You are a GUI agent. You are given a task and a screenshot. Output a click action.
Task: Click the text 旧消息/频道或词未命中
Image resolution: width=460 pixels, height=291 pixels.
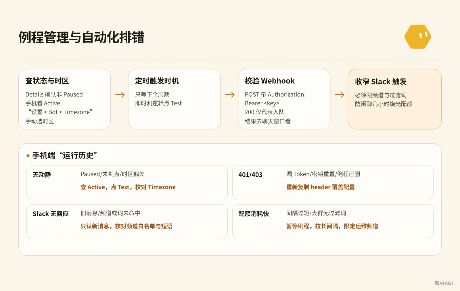click(110, 213)
